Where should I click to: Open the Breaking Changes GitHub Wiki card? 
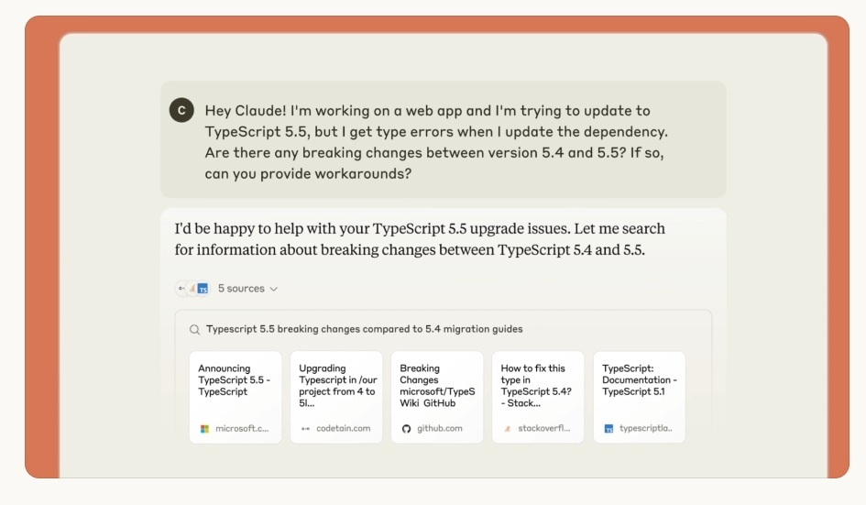click(437, 397)
